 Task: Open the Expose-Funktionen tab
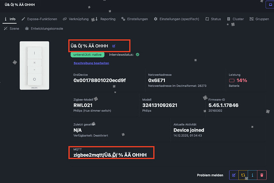[39, 19]
